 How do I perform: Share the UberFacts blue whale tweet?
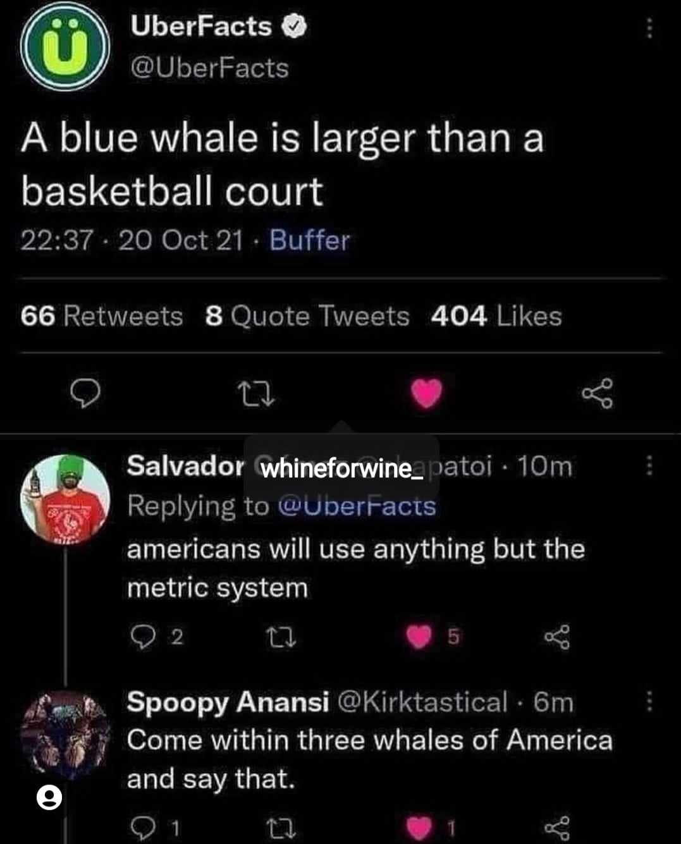pyautogui.click(x=598, y=393)
